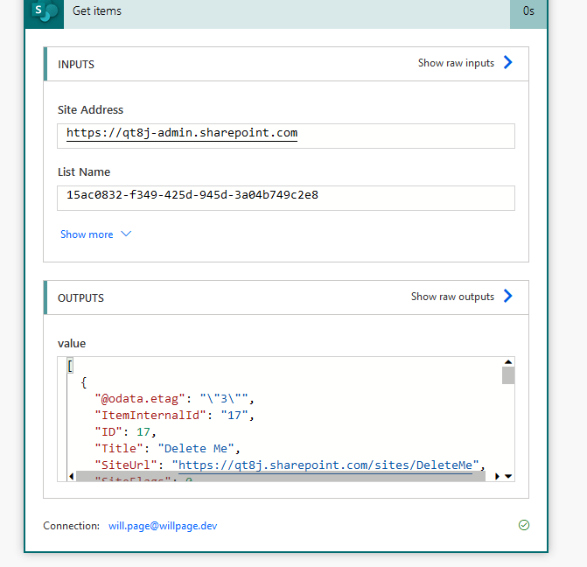The image size is (587, 567).
Task: Click the 0s duration badge
Action: [528, 12]
